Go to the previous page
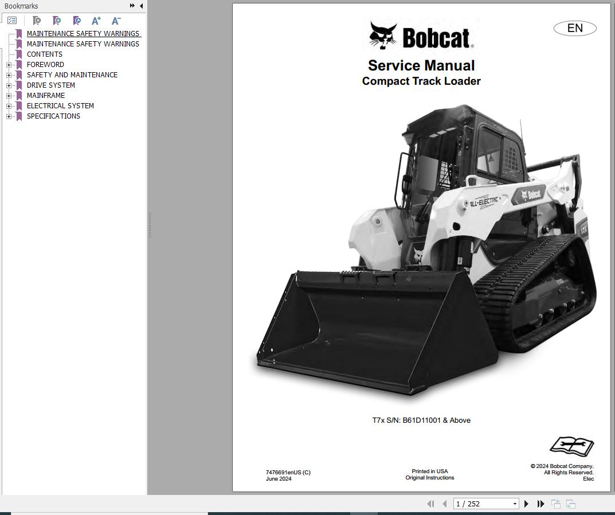Viewport: 615px width, 515px height. tap(444, 504)
